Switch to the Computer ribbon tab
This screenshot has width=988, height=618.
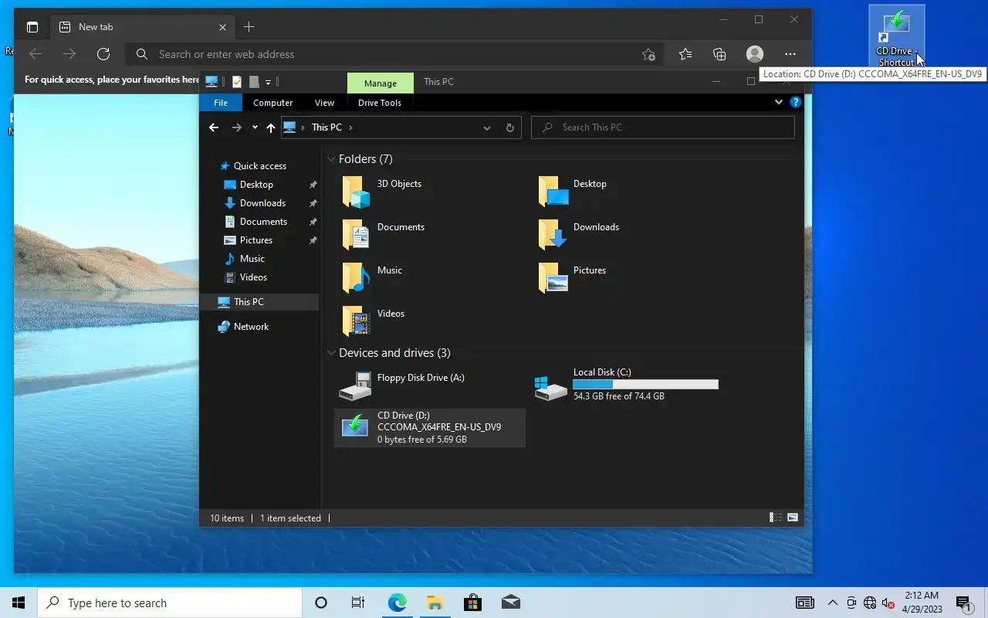(x=272, y=103)
